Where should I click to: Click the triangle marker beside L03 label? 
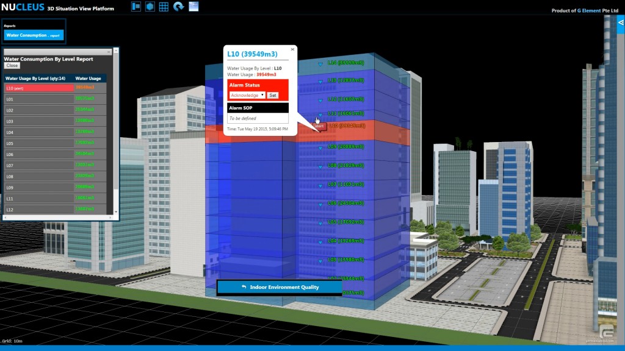click(320, 261)
